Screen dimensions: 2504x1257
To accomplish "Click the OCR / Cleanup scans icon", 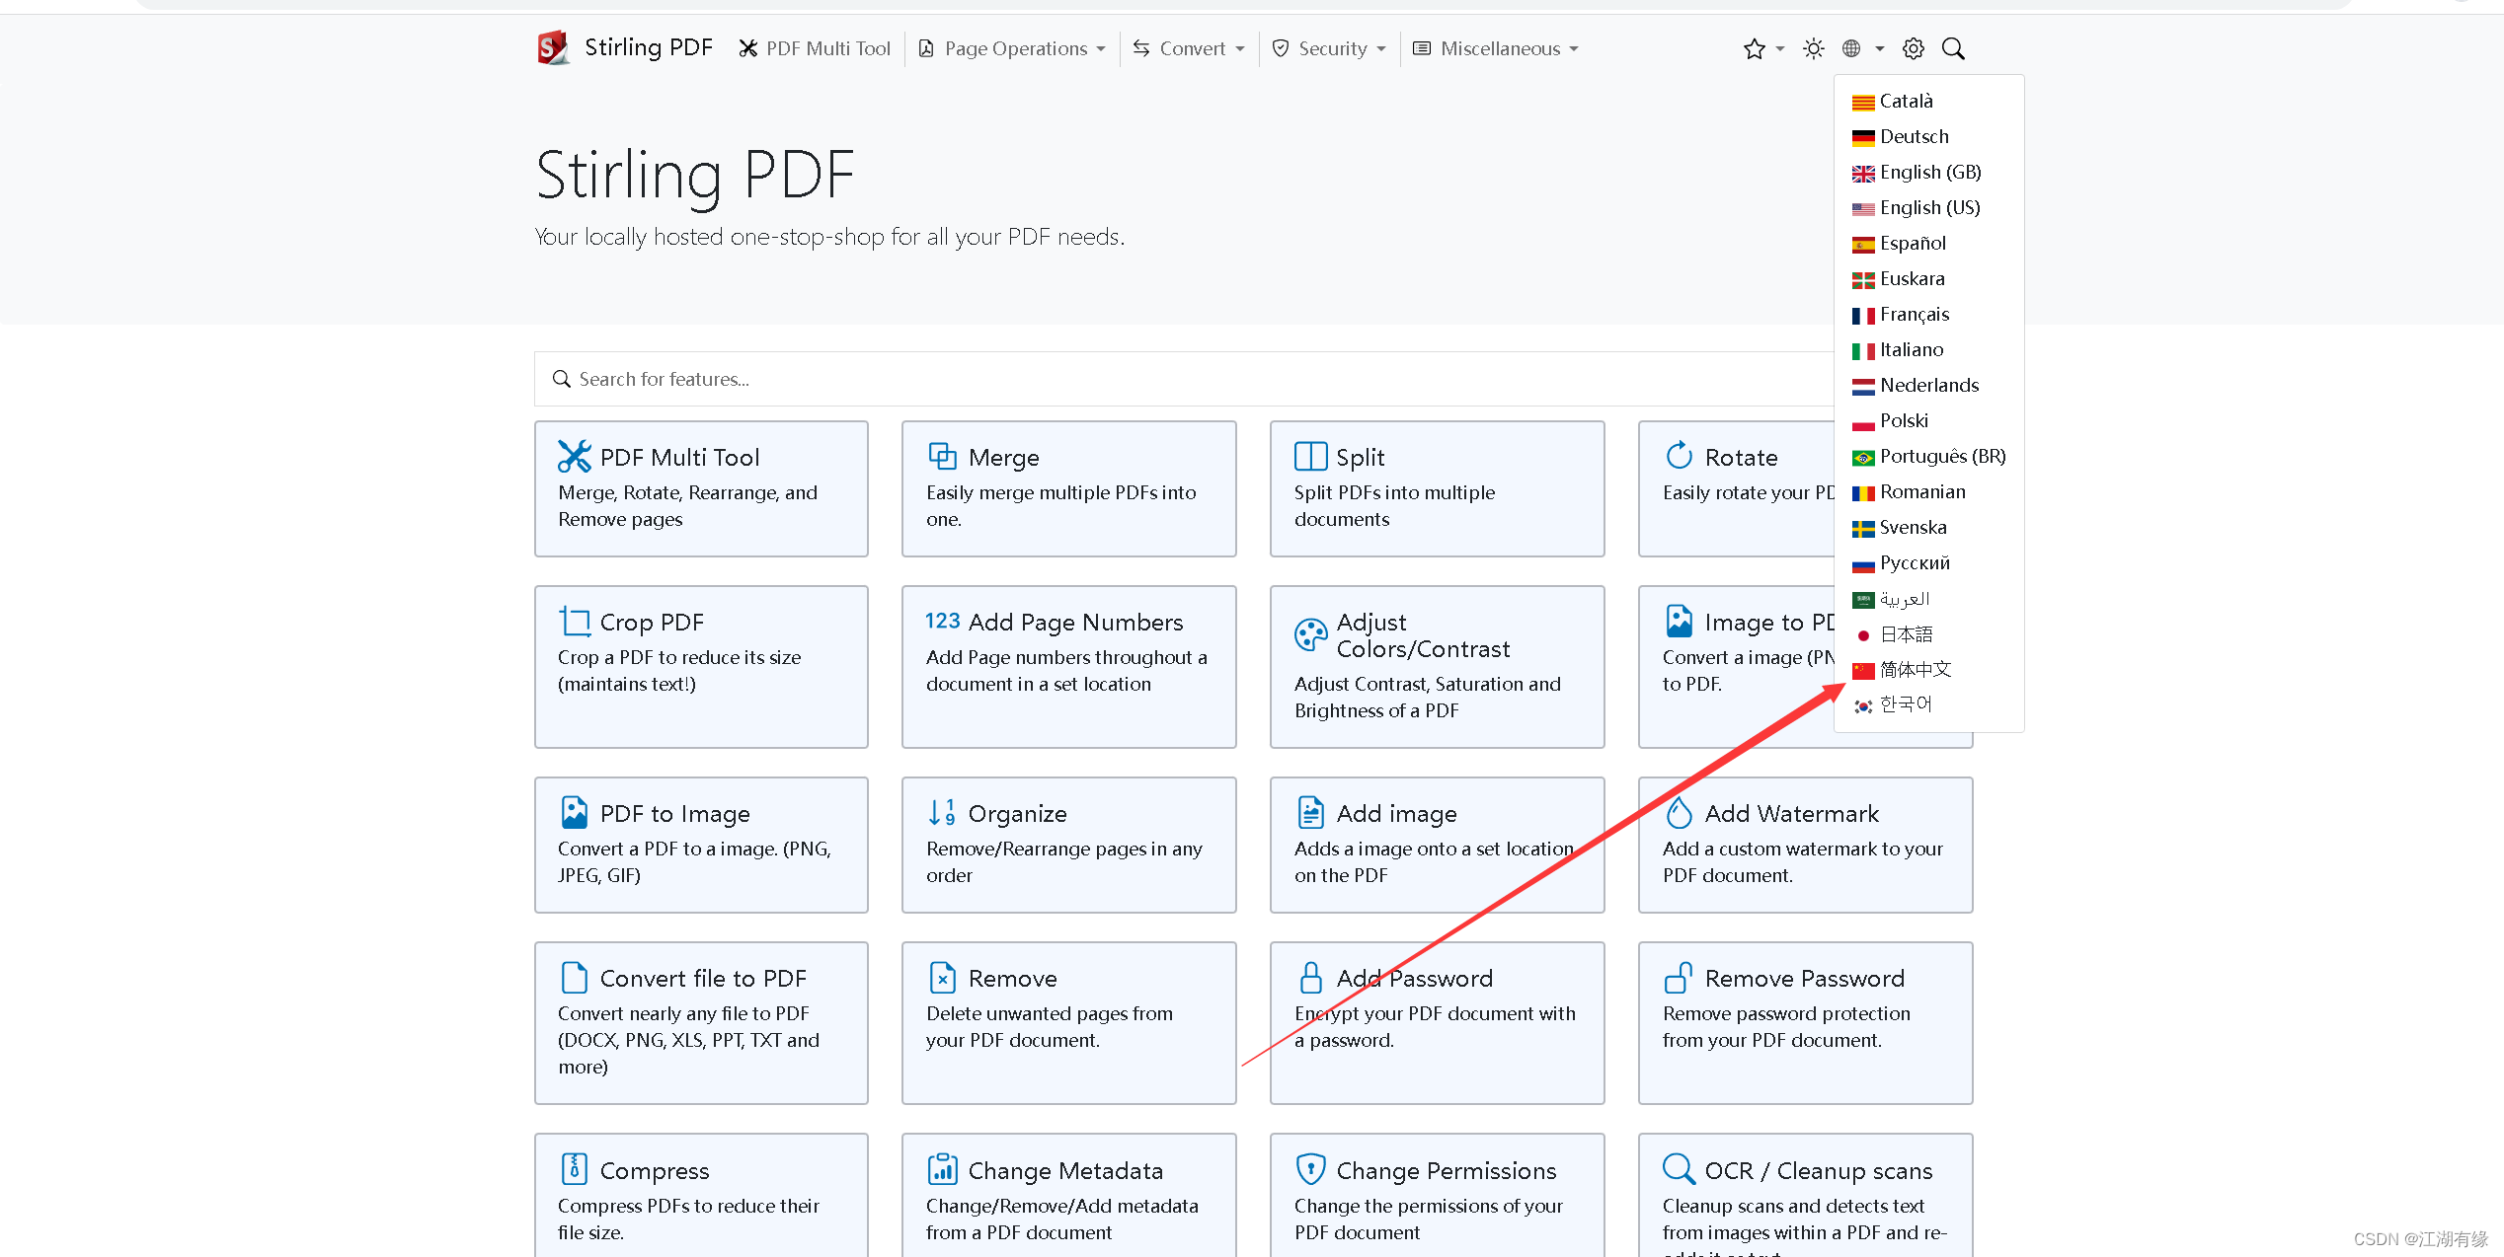I will click(1680, 1168).
